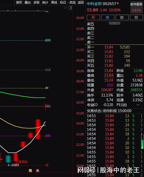Click 换手 value 11.13%
This screenshot has height=177, width=144.
[x=107, y=95]
